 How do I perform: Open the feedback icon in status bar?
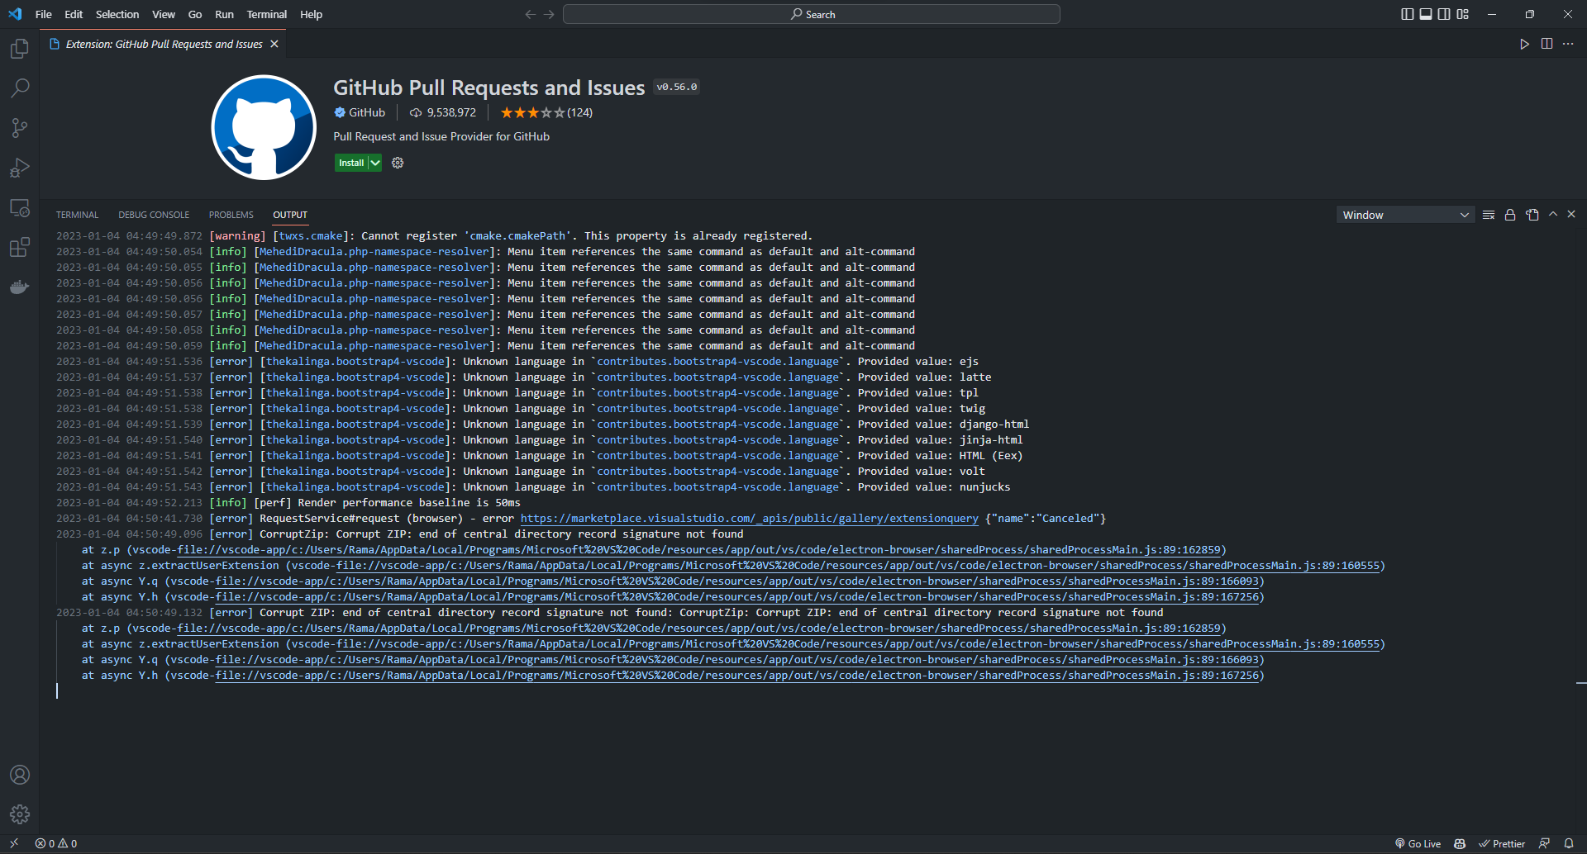pyautogui.click(x=1544, y=843)
